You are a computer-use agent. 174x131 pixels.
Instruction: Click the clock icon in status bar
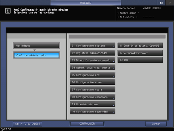[2, 129]
